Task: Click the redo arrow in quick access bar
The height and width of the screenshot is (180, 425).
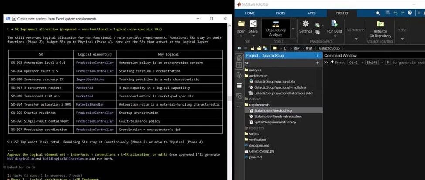Action: click(x=402, y=13)
